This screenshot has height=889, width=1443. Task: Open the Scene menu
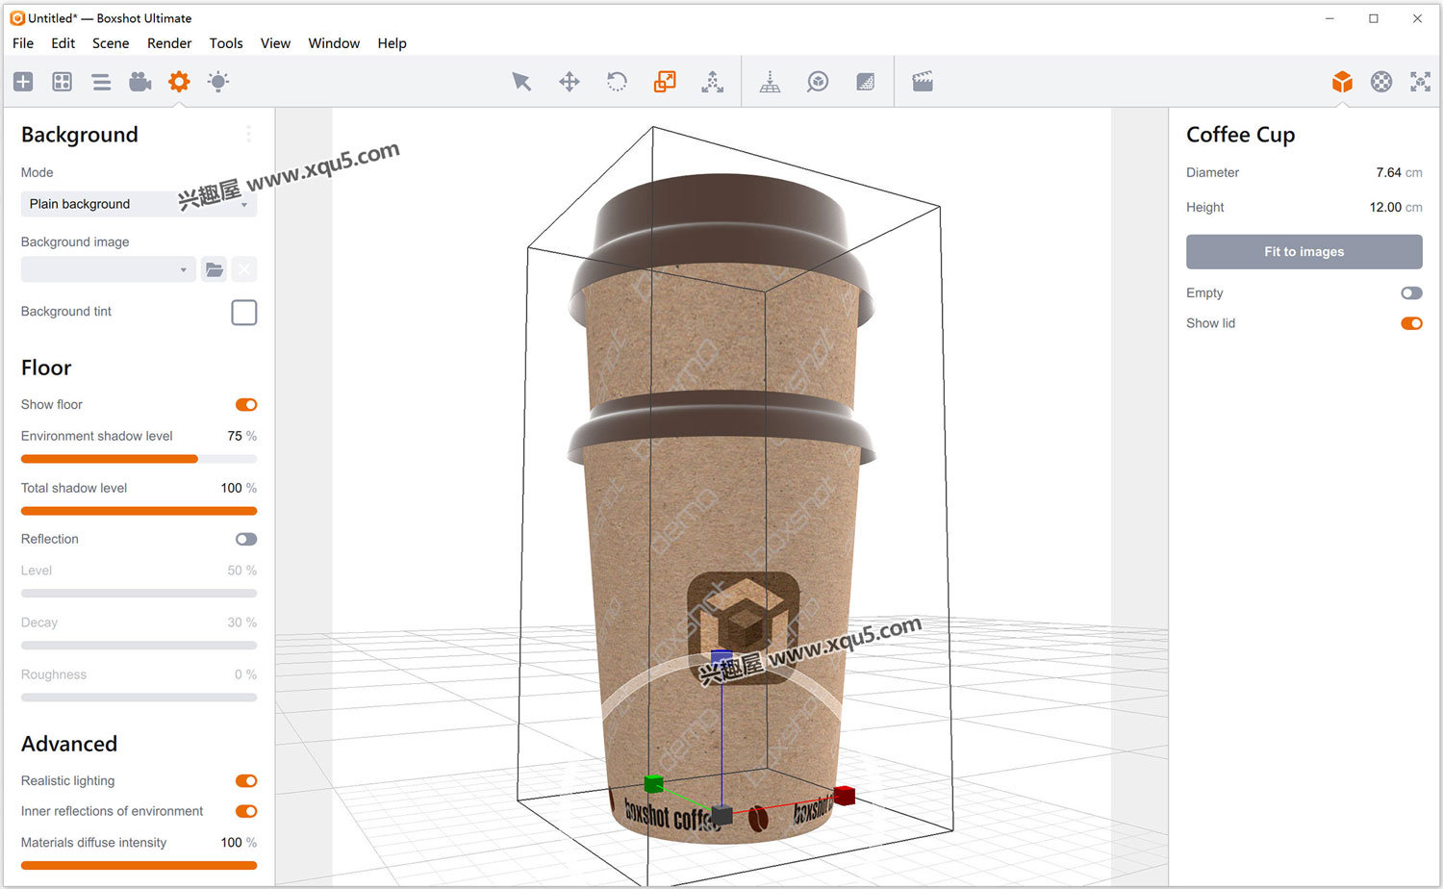pyautogui.click(x=111, y=43)
